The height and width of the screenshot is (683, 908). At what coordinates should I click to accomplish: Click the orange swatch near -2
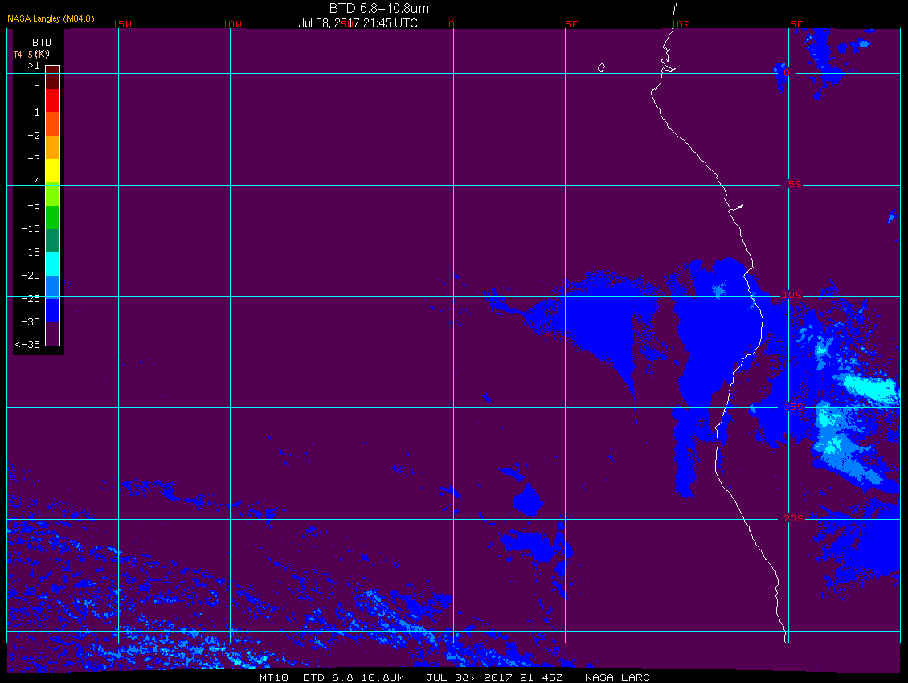[x=53, y=147]
